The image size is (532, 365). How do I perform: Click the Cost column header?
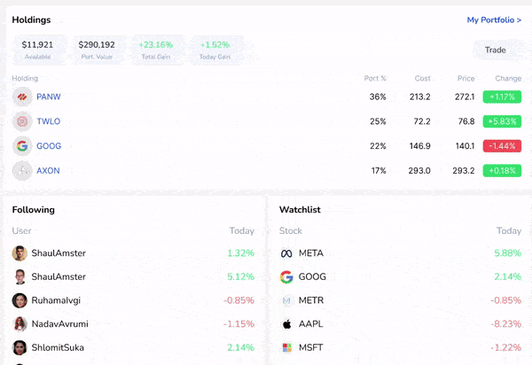422,78
